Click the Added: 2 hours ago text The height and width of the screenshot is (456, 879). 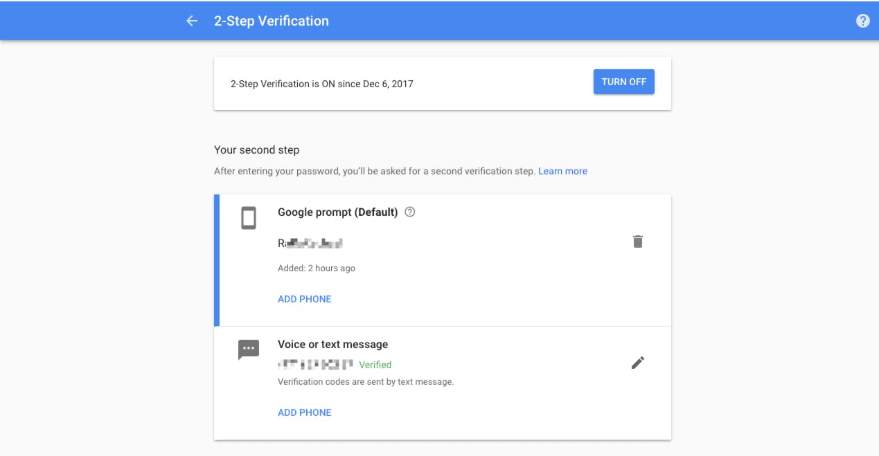[315, 268]
